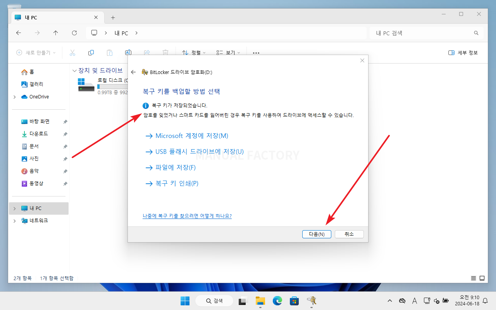The width and height of the screenshot is (496, 310).
Task: Show hidden system tray icons
Action: pos(390,301)
